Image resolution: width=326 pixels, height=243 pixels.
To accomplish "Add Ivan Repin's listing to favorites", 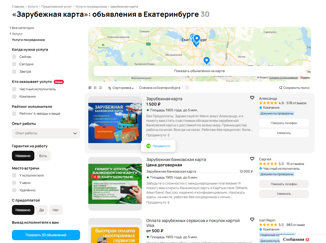I will coord(252,219).
